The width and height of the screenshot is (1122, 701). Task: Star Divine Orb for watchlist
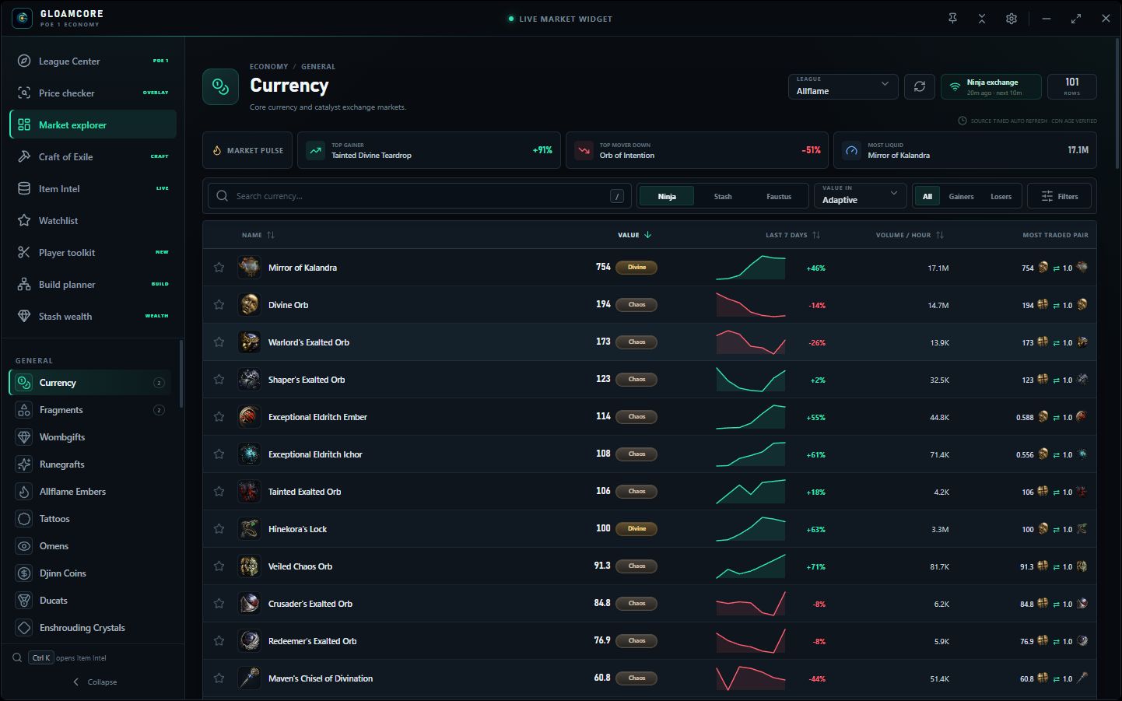point(219,305)
